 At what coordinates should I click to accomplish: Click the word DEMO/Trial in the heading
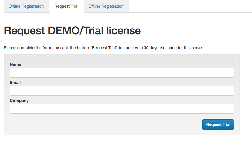76,30
